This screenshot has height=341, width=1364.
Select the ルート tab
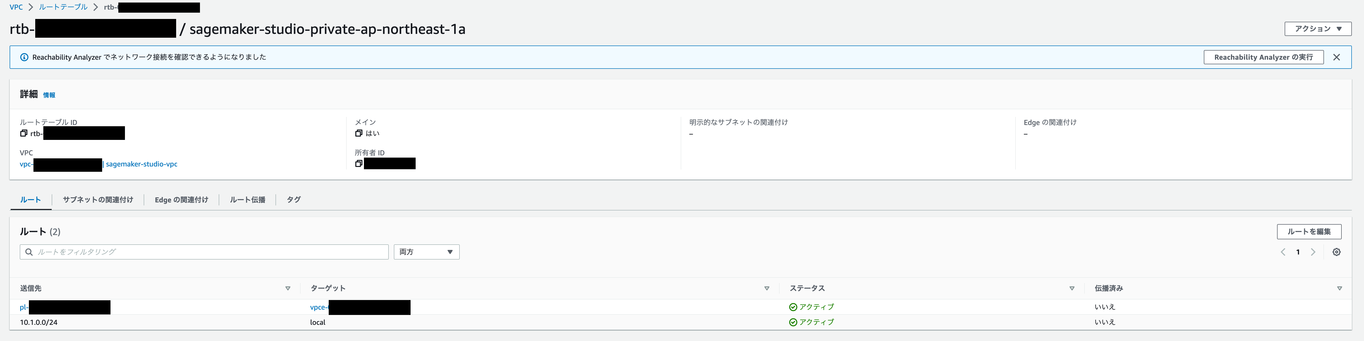pyautogui.click(x=31, y=200)
